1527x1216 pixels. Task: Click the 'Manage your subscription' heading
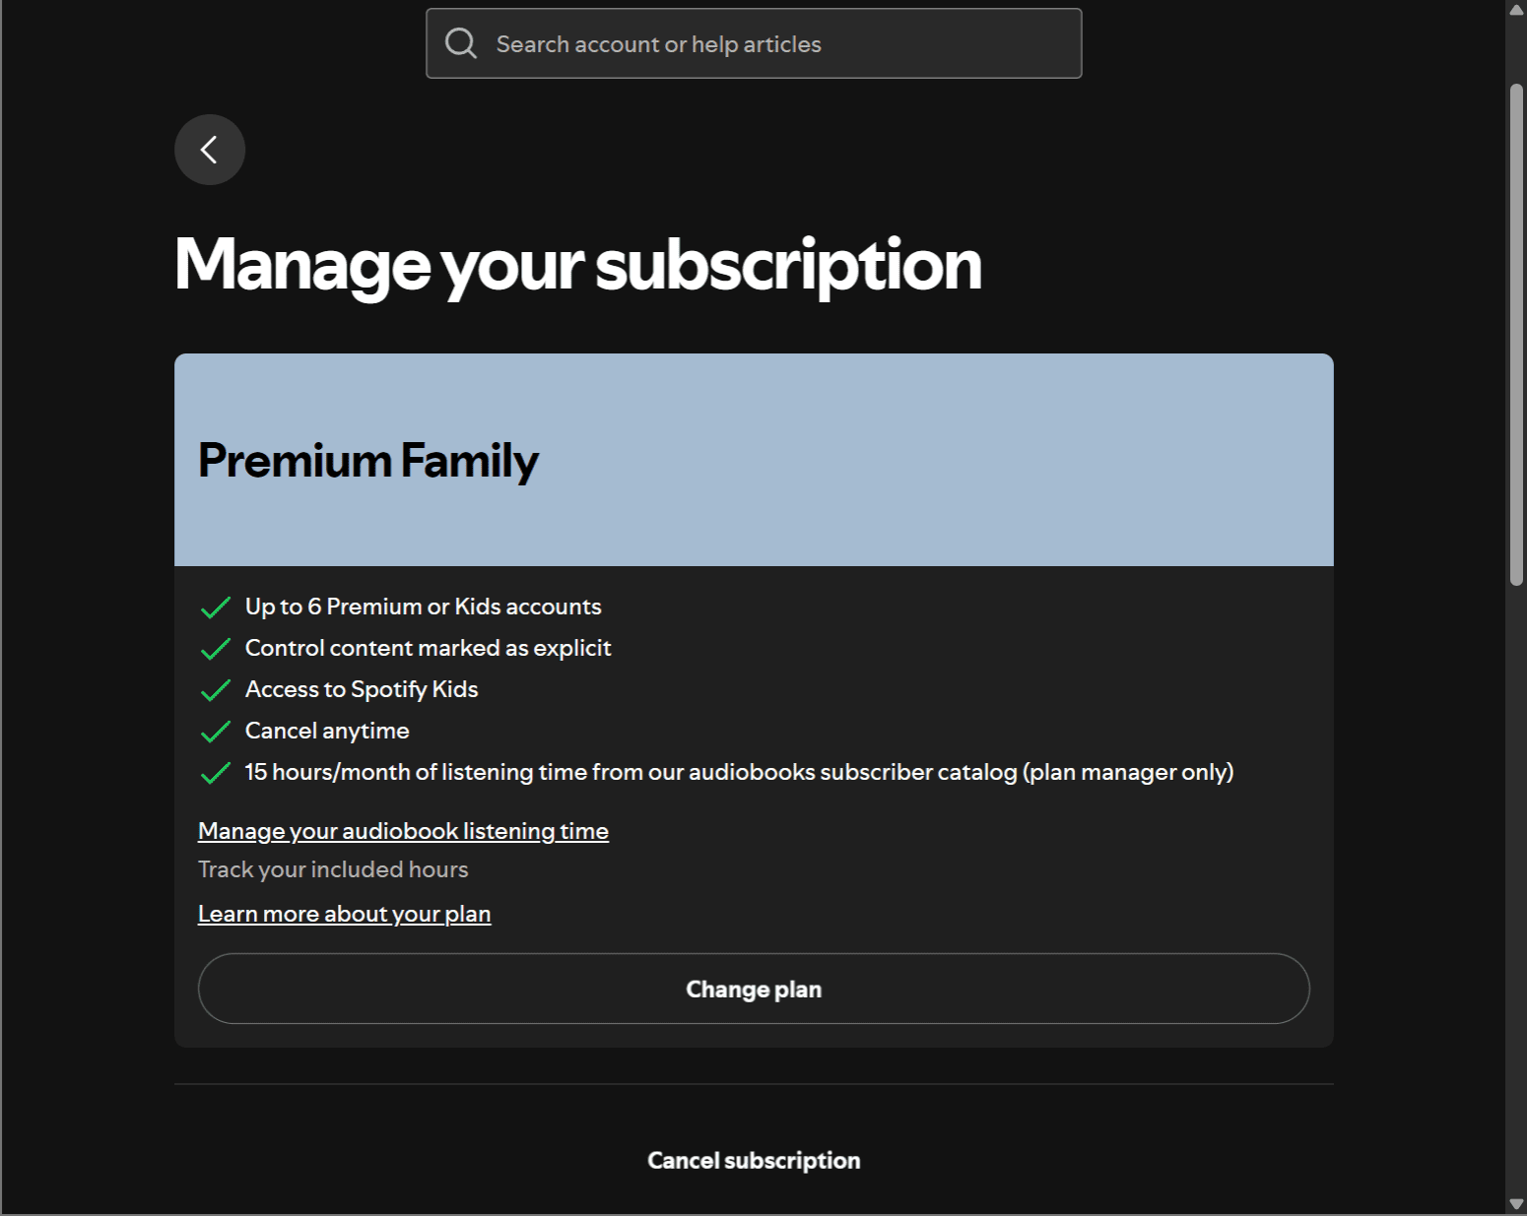click(x=577, y=264)
